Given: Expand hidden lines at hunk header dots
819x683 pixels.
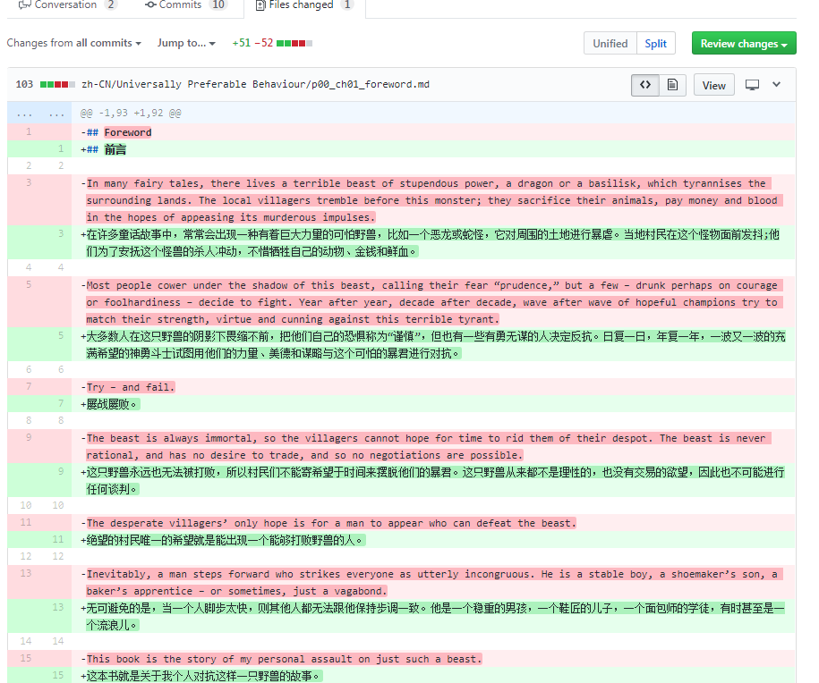Looking at the screenshot, I should coord(39,114).
